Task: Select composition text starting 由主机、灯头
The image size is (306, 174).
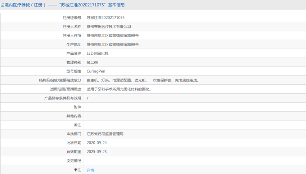Action: click(x=143, y=80)
